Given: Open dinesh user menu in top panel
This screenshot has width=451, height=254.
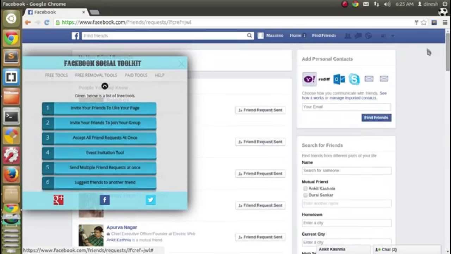Looking at the screenshot, I should 428,4.
